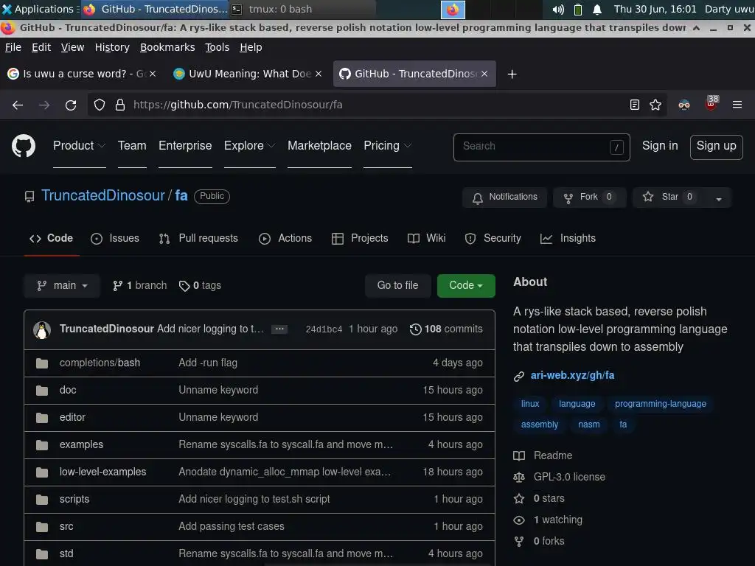
Task: Toggle Notifications for this repository
Action: tap(504, 197)
